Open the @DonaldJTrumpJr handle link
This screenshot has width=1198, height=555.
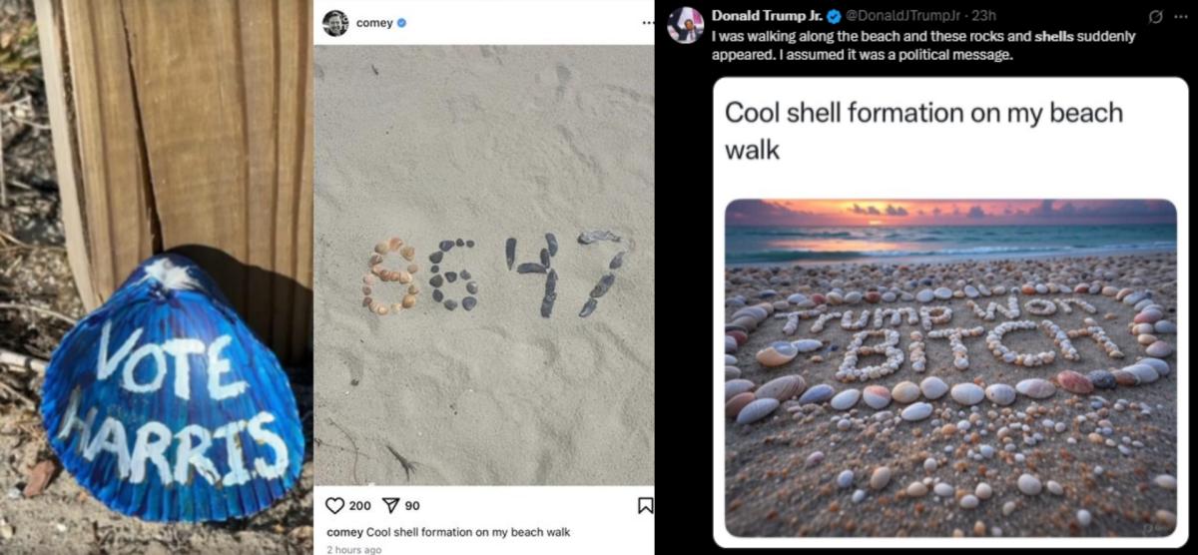pyautogui.click(x=906, y=16)
